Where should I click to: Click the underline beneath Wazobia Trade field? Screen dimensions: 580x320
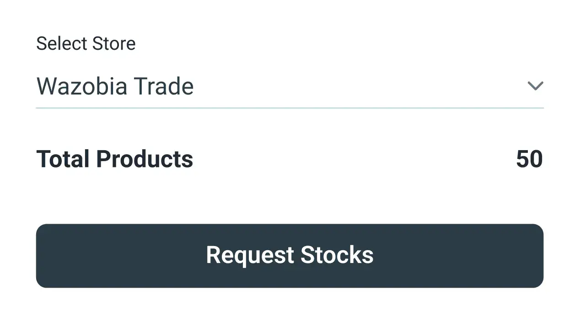[290, 108]
